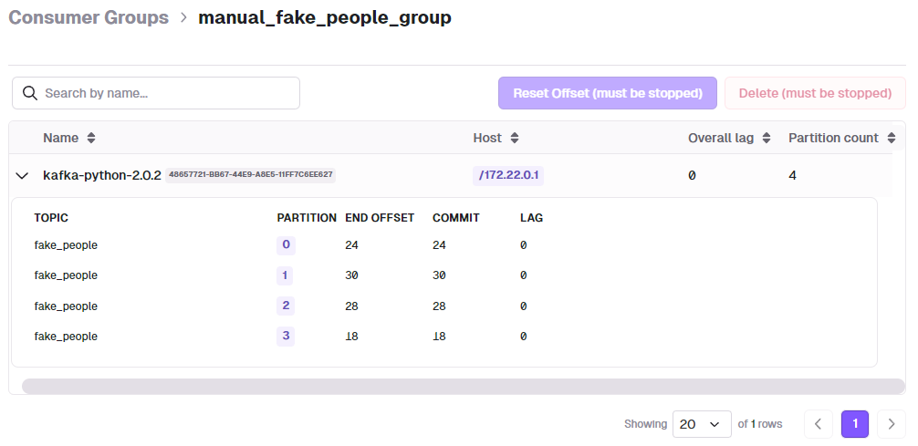Image resolution: width=918 pixels, height=446 pixels.
Task: Click end offset value 24
Action: (x=351, y=245)
